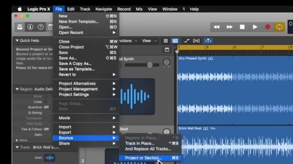
Task: Click the Brick Wall Beat track icon
Action: point(49,158)
